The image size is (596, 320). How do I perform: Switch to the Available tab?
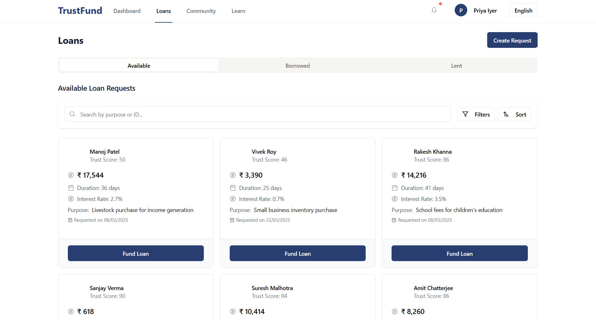point(139,66)
